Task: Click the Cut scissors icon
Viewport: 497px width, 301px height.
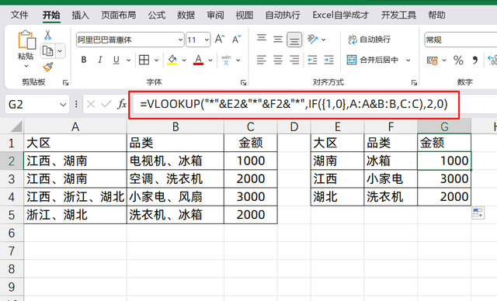Action: (47, 34)
